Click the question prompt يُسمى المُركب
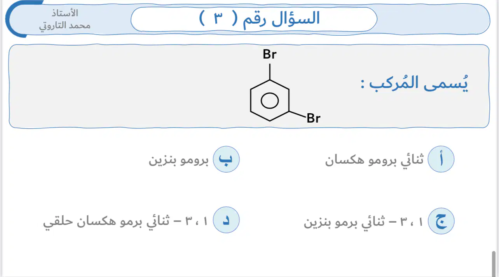 click(415, 83)
